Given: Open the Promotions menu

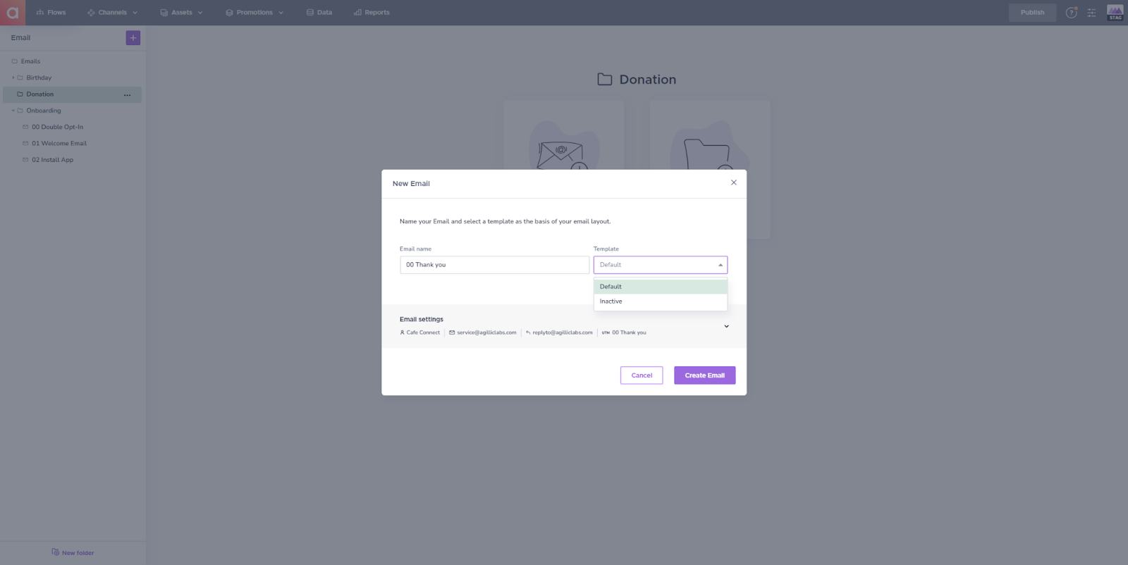Looking at the screenshot, I should pyautogui.click(x=255, y=13).
